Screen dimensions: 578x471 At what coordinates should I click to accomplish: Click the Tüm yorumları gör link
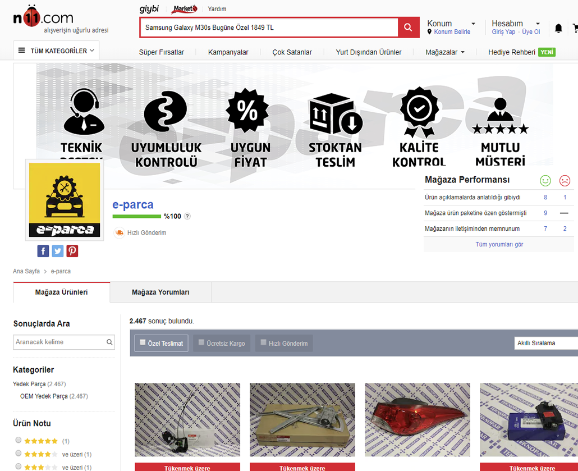[x=499, y=244]
